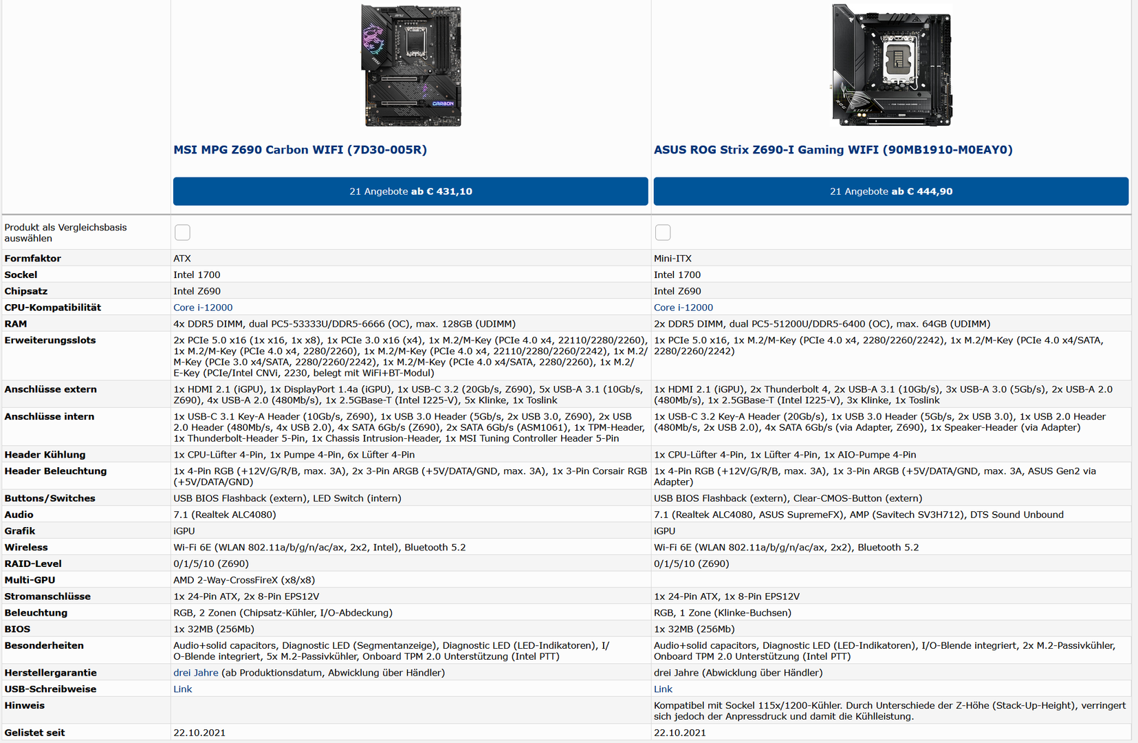Select the 'RAID-Level' row label
This screenshot has height=743, width=1138.
point(33,564)
